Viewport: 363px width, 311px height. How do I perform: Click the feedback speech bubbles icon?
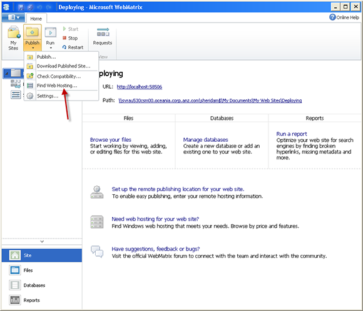[x=97, y=252]
